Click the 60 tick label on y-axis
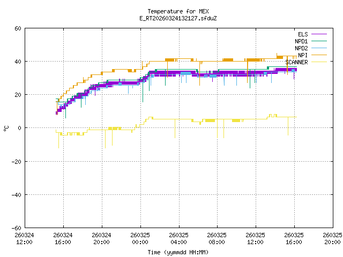The height and width of the screenshot is (257, 343). [18, 28]
